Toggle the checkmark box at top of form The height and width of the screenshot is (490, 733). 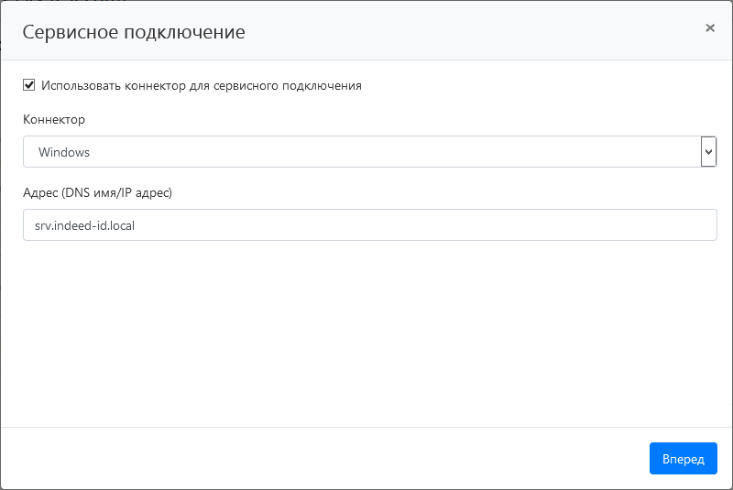click(29, 85)
